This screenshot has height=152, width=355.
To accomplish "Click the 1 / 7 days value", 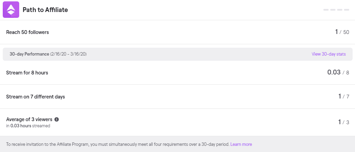I will pos(343,96).
